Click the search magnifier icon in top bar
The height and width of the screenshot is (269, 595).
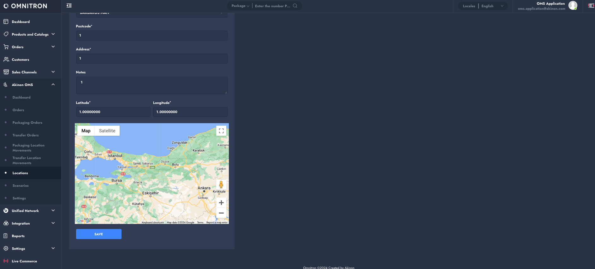(295, 6)
